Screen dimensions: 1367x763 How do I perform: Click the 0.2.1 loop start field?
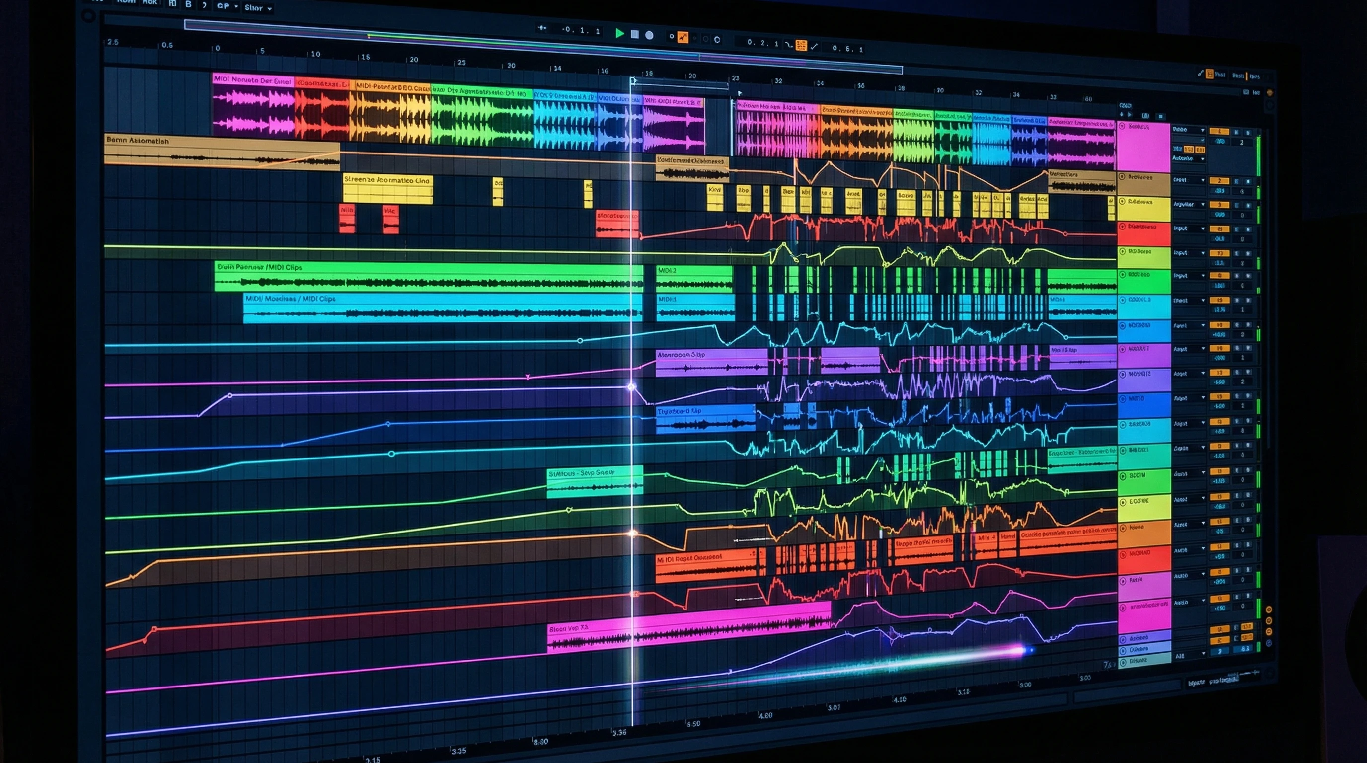coord(762,43)
